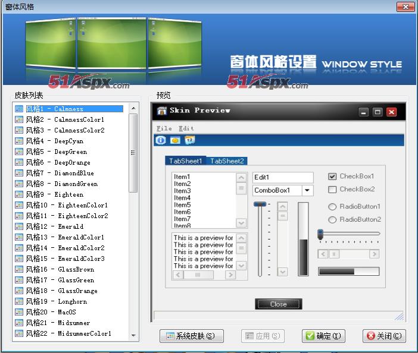Click the orange folder icon in preview toolbar

click(x=175, y=140)
